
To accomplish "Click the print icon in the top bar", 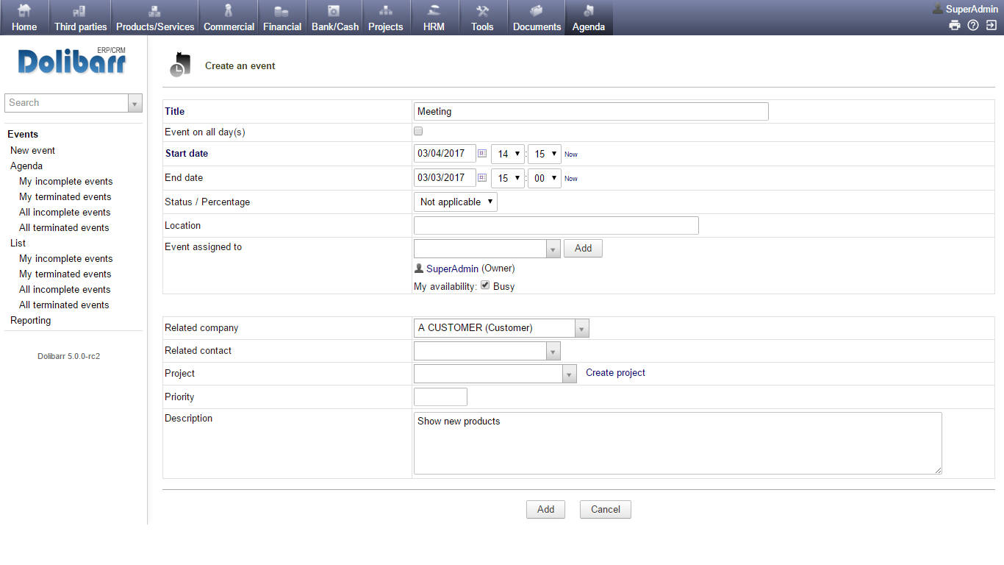I will [954, 24].
